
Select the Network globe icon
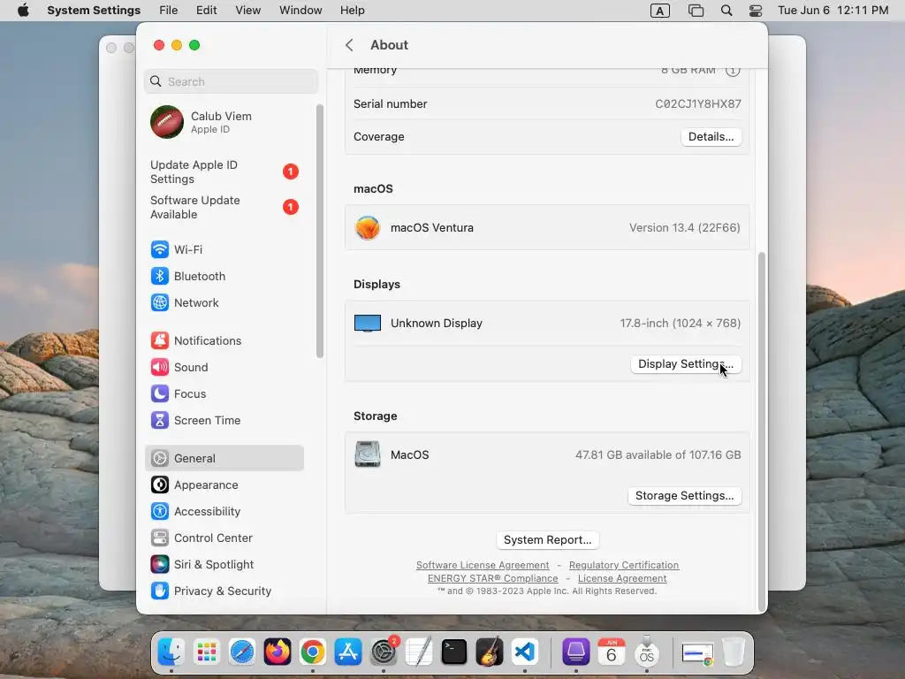[160, 302]
